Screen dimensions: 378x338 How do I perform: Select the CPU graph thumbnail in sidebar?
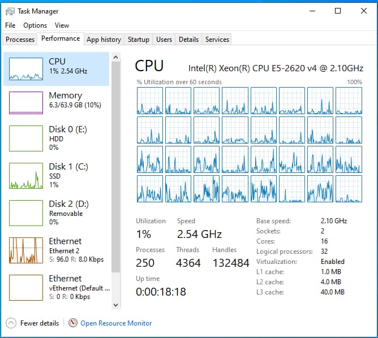(x=26, y=69)
